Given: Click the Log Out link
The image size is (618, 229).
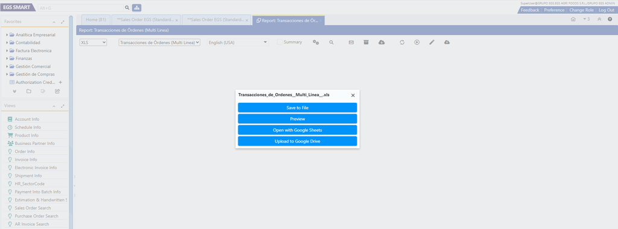Looking at the screenshot, I should pos(606,10).
